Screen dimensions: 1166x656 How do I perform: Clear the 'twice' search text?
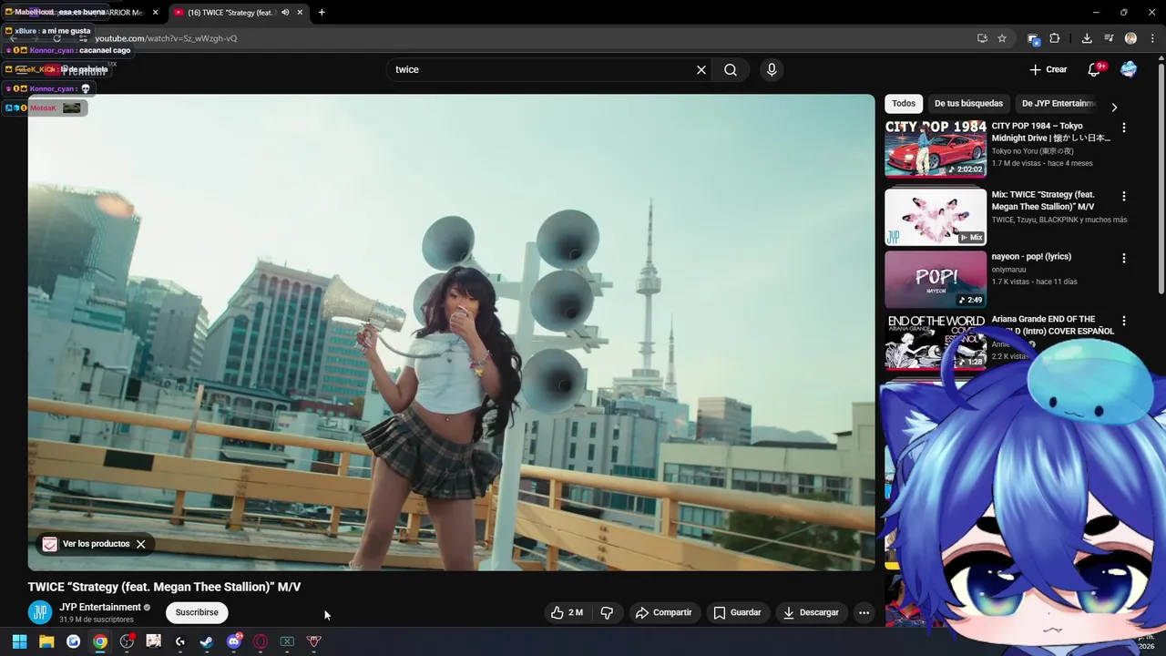[701, 70]
